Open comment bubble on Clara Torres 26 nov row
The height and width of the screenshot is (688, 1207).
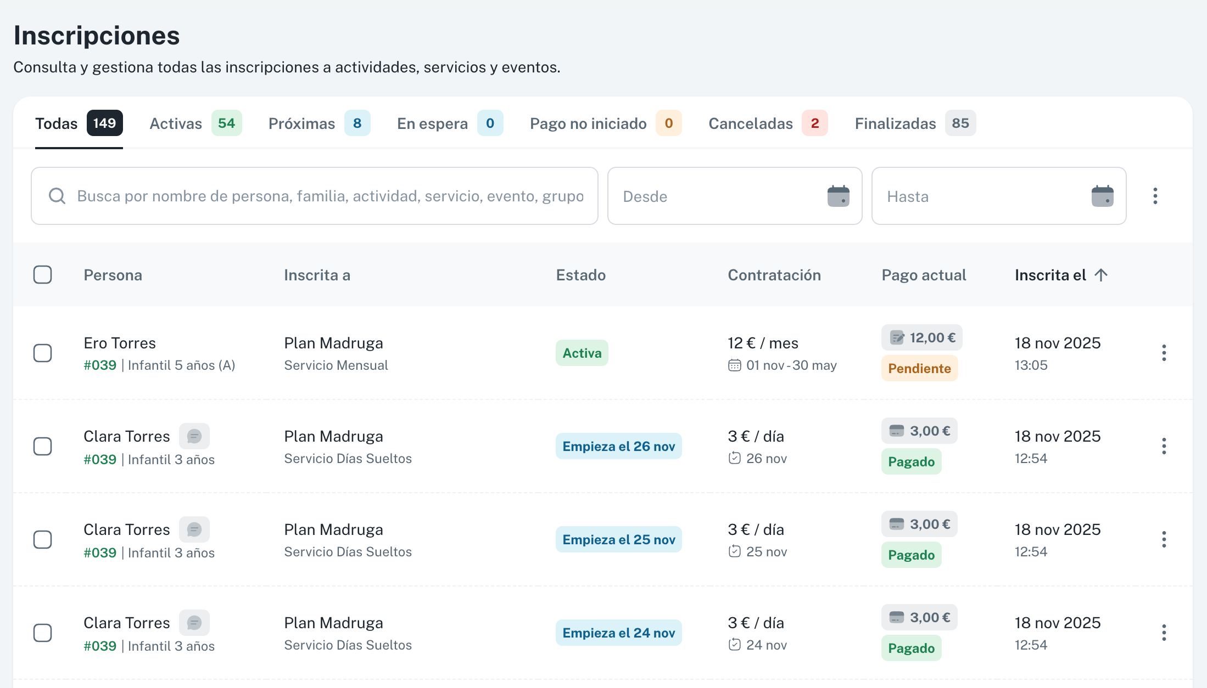[194, 436]
